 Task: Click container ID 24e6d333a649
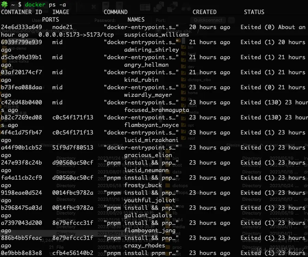click(22, 27)
